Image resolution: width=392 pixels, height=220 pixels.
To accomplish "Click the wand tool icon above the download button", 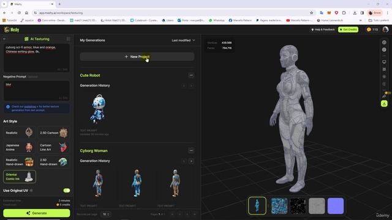I will pyautogui.click(x=384, y=96).
